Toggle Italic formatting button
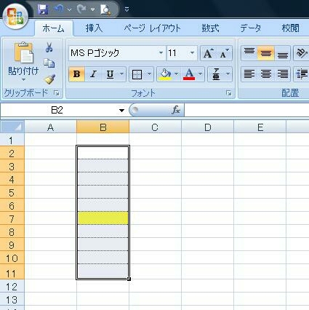Viewport: 309px width, 310px height. [93, 74]
